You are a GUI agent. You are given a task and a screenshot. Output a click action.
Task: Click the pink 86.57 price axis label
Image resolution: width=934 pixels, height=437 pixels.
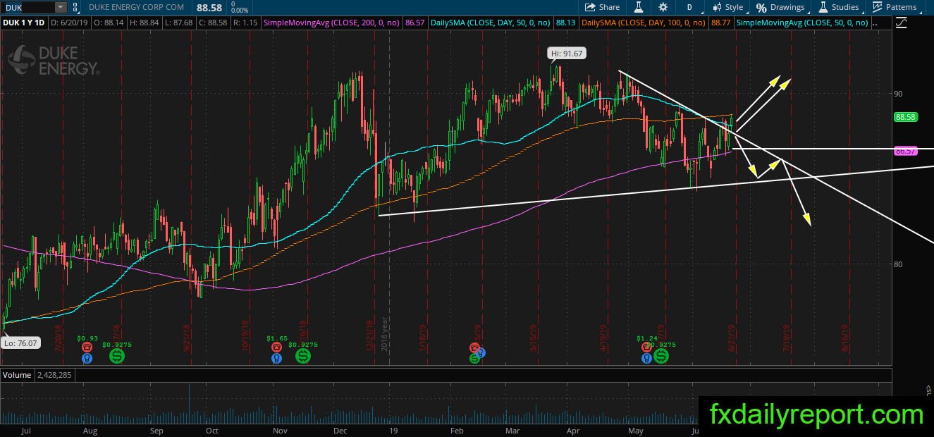pos(905,151)
